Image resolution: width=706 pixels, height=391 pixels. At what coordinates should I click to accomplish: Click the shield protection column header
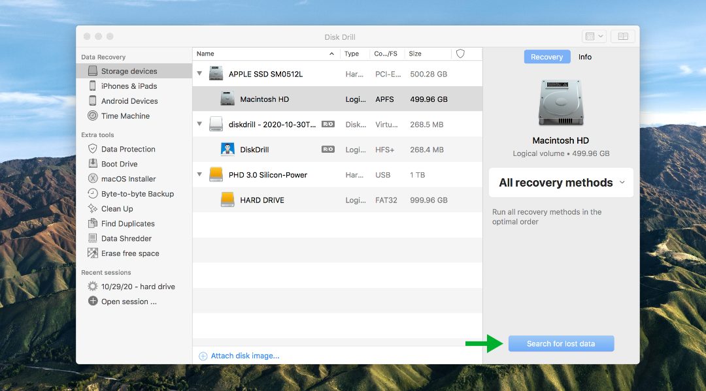pyautogui.click(x=460, y=54)
